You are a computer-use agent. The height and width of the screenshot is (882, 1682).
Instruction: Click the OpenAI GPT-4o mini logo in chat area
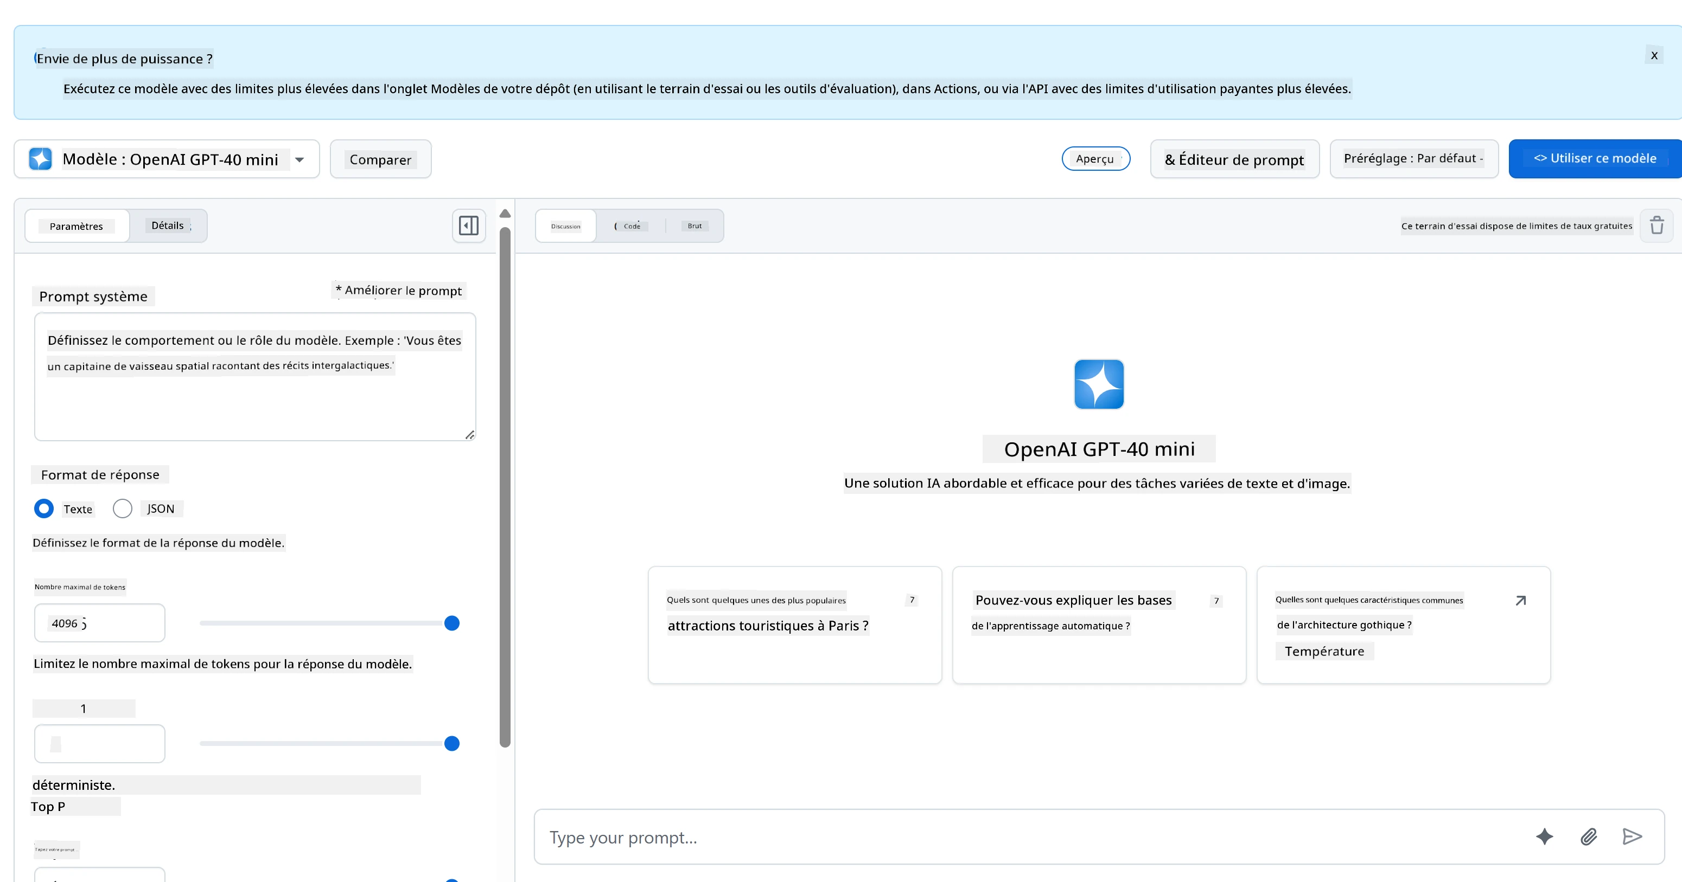[x=1099, y=384]
